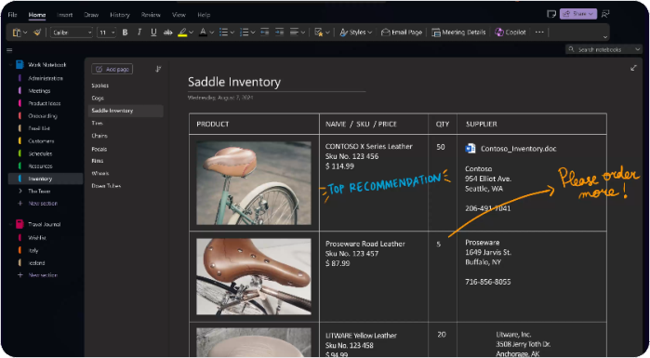The width and height of the screenshot is (650, 358).
Task: Open the font name dropdown
Action: [72, 33]
